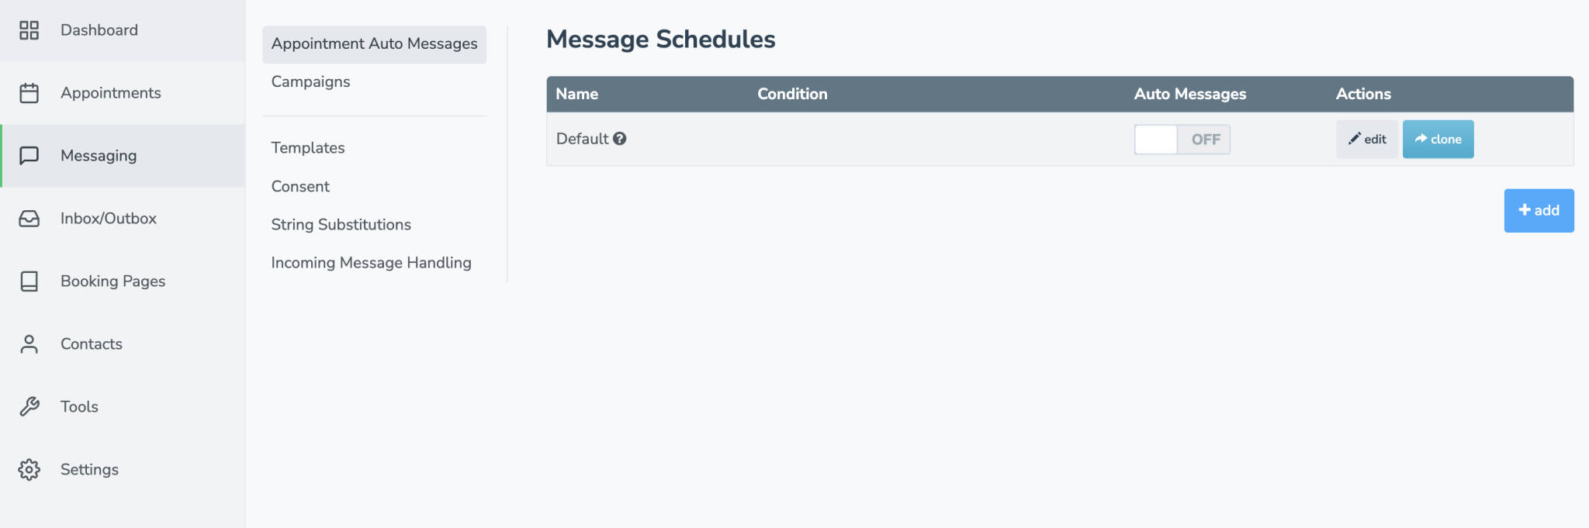Click the Tools wrench icon
1589x528 pixels.
(x=29, y=407)
